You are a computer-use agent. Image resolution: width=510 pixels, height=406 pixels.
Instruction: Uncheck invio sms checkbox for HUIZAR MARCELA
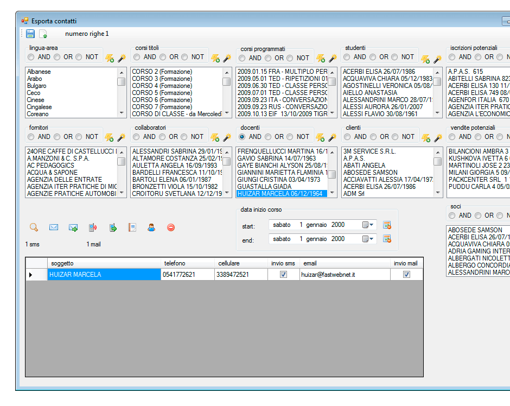pos(283,275)
